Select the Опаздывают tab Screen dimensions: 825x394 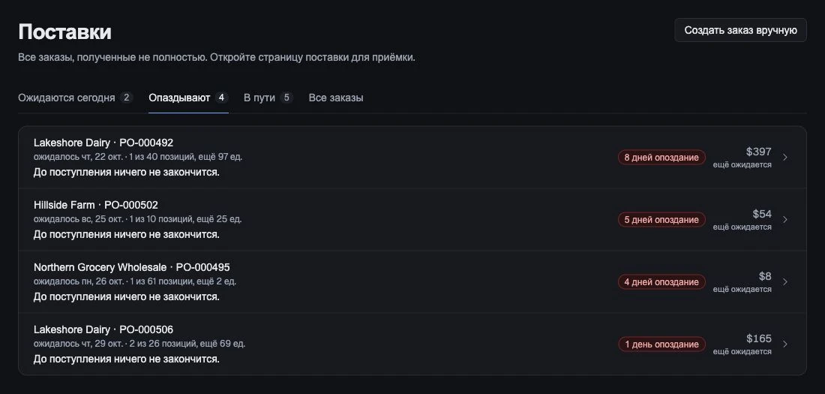(188, 98)
